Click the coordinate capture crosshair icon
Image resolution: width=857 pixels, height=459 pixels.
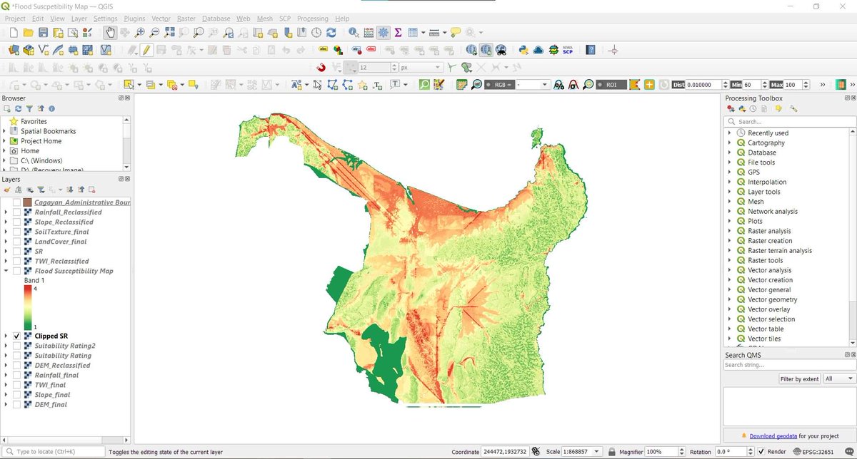click(613, 50)
